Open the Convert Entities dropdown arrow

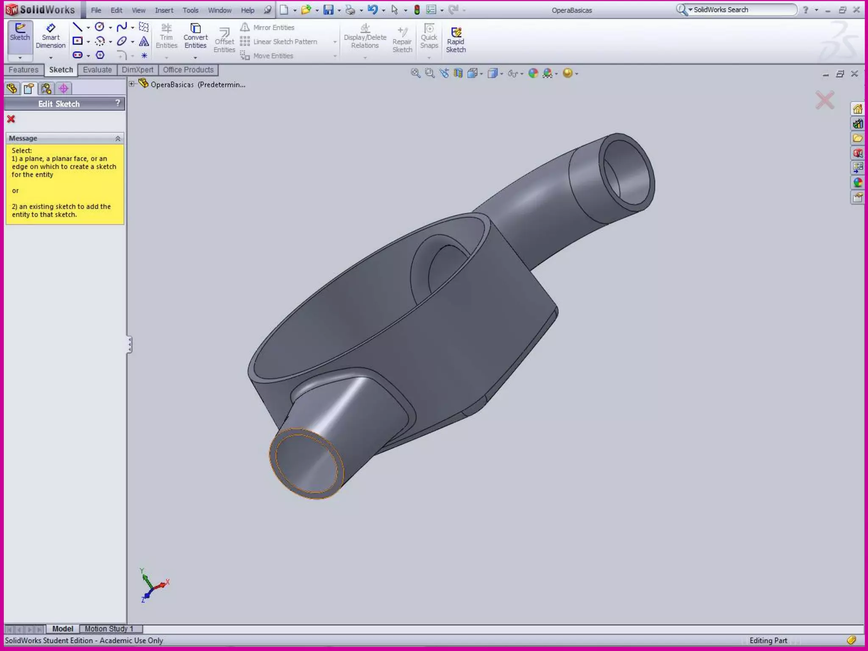pos(195,57)
